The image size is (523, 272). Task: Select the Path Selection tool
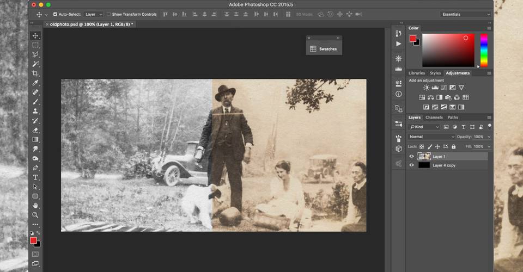click(x=35, y=187)
